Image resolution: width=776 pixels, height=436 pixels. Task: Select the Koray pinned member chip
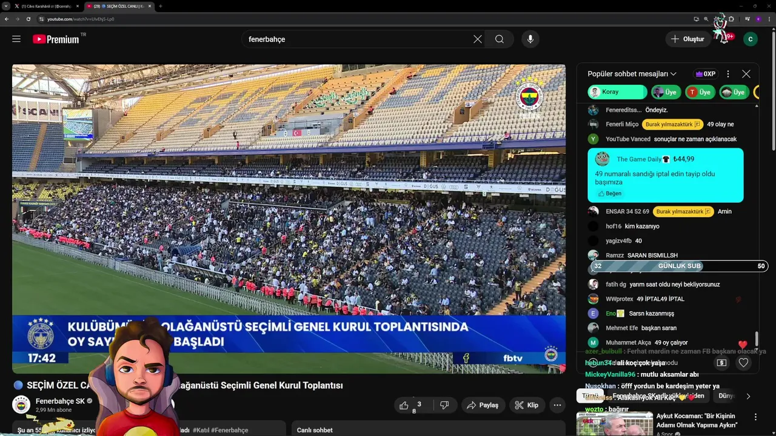pos(617,92)
